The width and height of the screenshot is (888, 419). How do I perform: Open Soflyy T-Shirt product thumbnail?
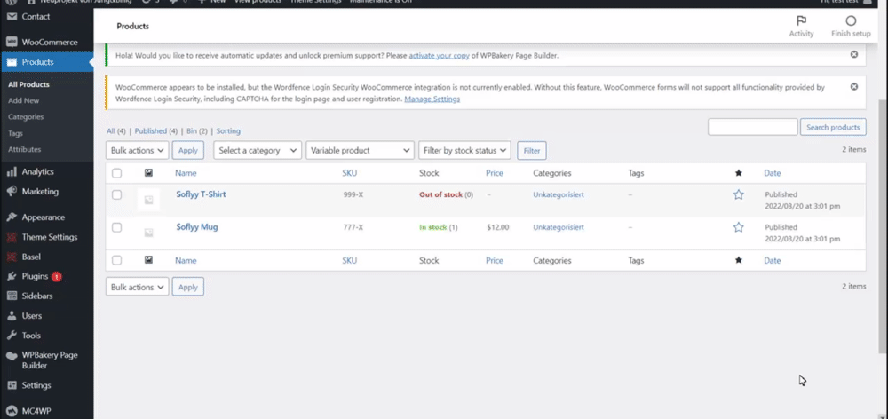click(x=149, y=200)
